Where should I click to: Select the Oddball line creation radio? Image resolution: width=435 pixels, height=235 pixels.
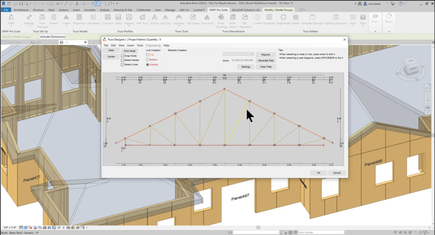[x=147, y=64]
